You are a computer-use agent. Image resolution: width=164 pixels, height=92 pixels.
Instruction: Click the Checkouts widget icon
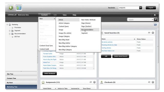(101, 82)
